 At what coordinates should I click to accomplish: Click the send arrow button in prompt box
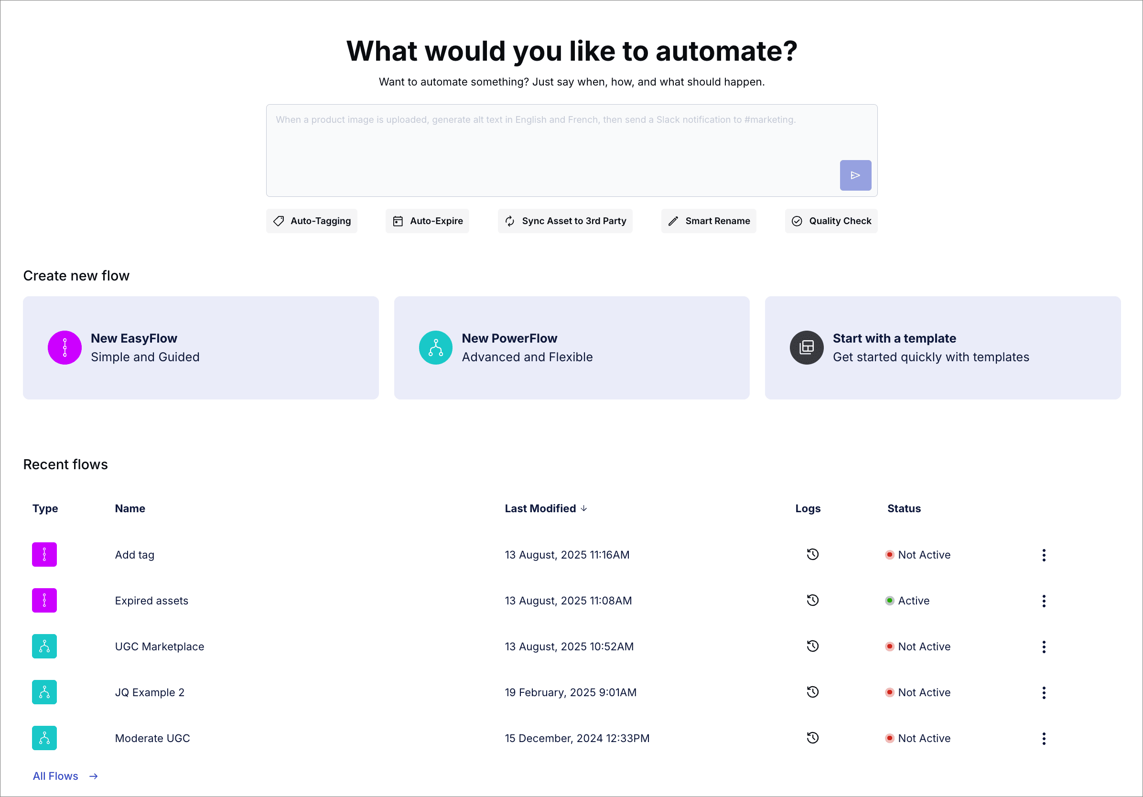pyautogui.click(x=855, y=175)
